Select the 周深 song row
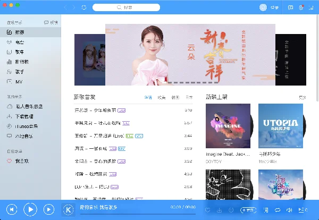 point(133,149)
